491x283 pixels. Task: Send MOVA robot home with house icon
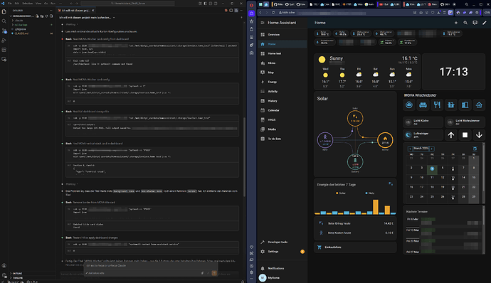click(479, 105)
